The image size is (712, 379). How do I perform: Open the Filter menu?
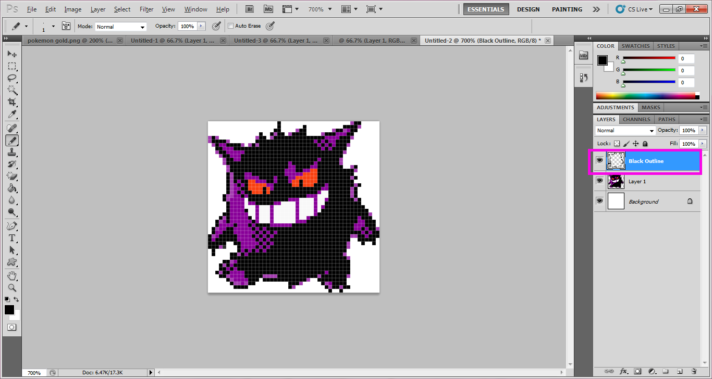pos(146,9)
